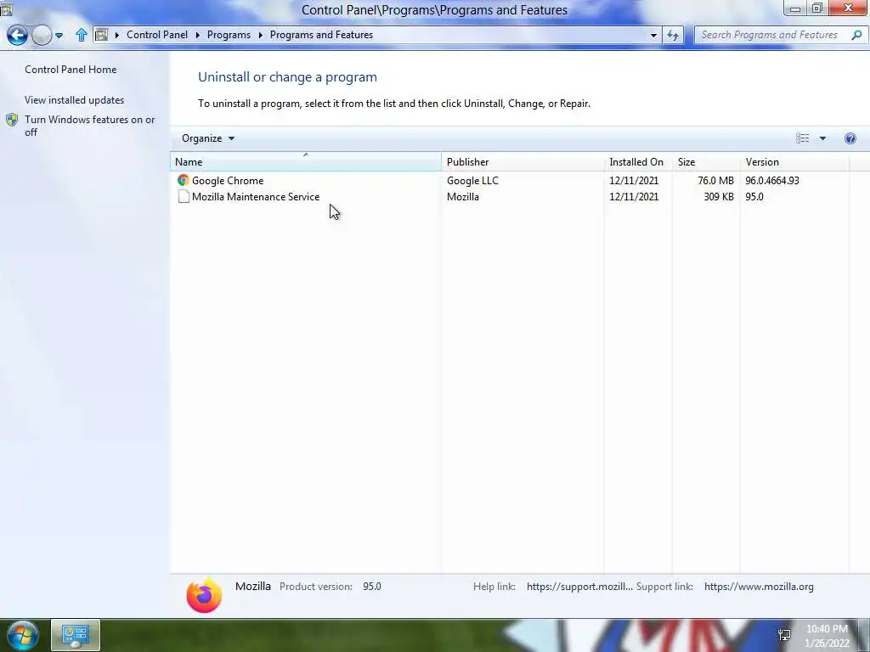The image size is (870, 652).
Task: Click the 309 KB size cell
Action: tap(719, 197)
